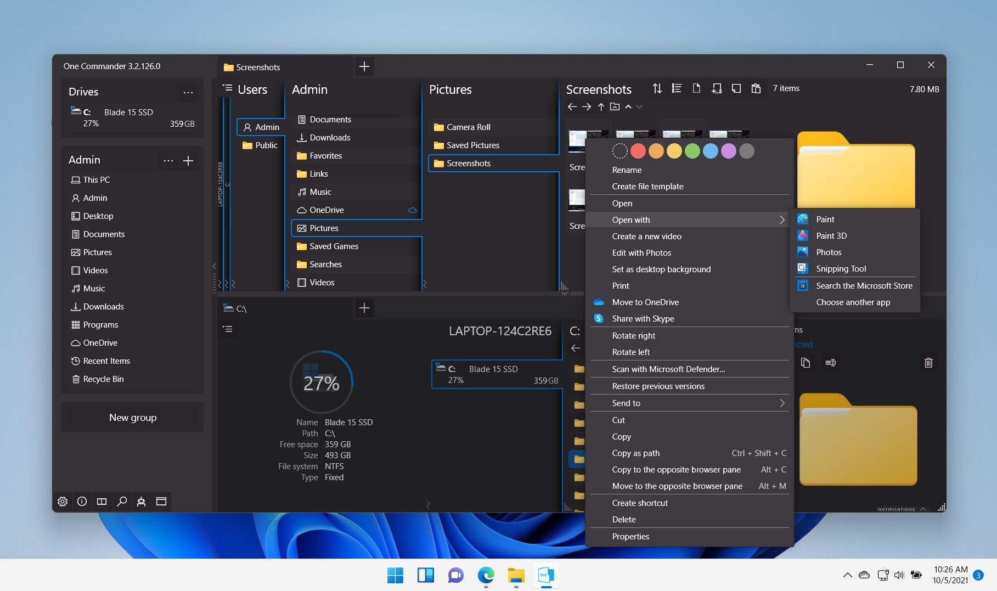997x591 pixels.
Task: Click the search magnifier icon
Action: (121, 501)
